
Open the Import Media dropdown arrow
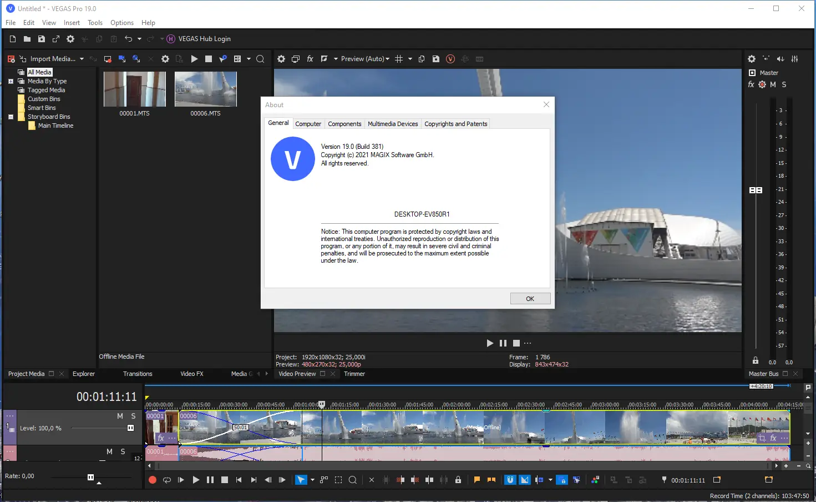pos(82,59)
